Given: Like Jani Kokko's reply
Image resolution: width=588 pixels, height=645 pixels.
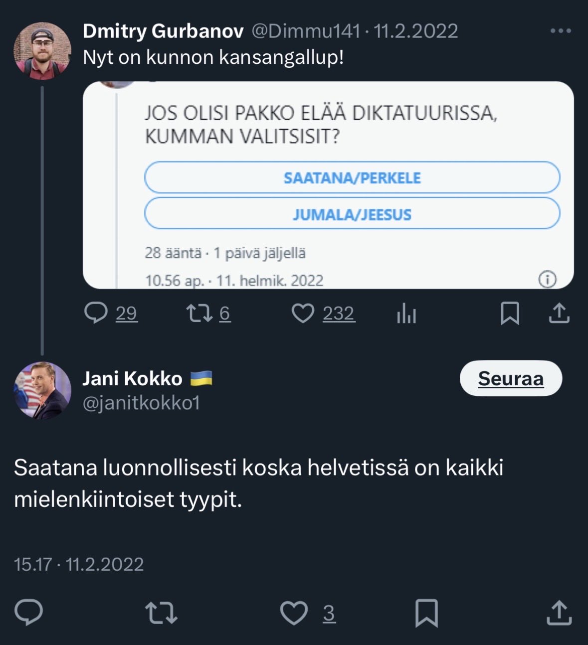Looking at the screenshot, I should click(x=294, y=613).
